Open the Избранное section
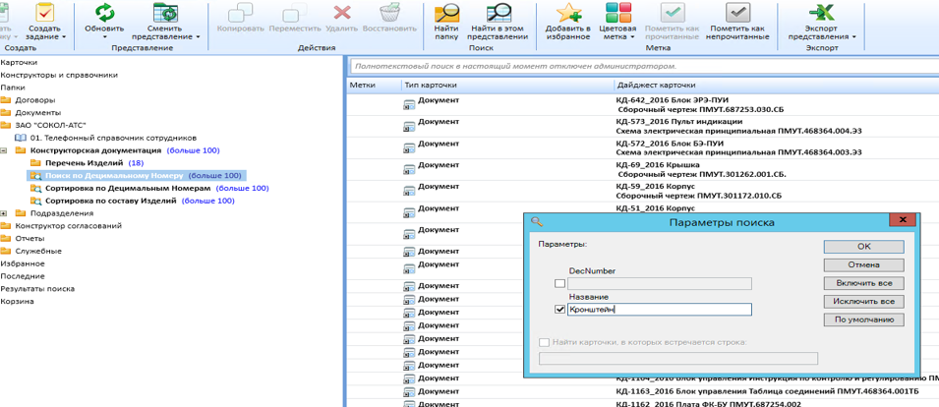939x407 pixels. pos(23,263)
